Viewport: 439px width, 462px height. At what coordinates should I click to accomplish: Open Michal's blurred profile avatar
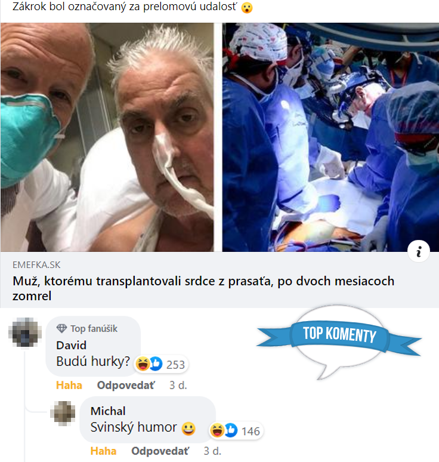[63, 414]
